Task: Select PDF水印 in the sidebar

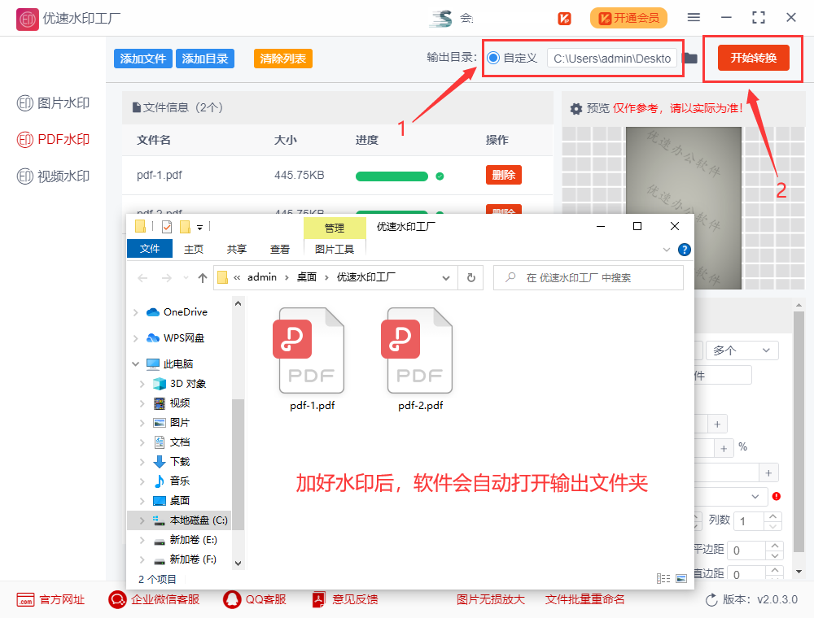Action: [53, 140]
